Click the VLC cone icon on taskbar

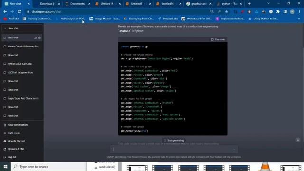265,167
